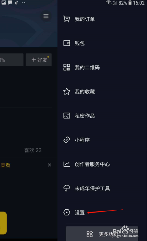Open 设置 menu item
Screen dimensions: 147x241
(80, 213)
